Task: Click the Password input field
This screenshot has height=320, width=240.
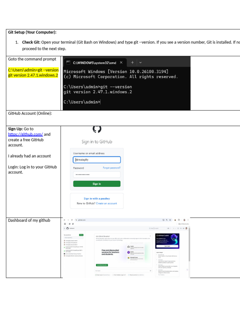Action: [97, 174]
